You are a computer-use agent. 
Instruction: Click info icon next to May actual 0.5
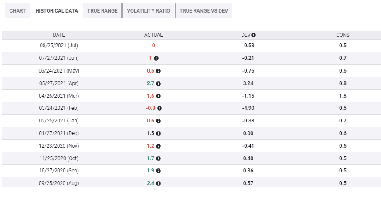tap(159, 71)
